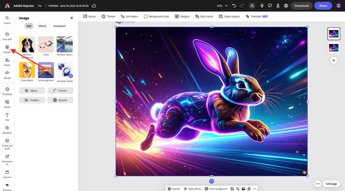
Task: Open the Background color picker
Action: [156, 16]
